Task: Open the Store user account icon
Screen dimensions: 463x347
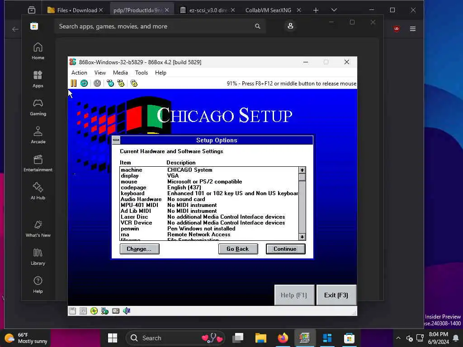Action: 290,26
